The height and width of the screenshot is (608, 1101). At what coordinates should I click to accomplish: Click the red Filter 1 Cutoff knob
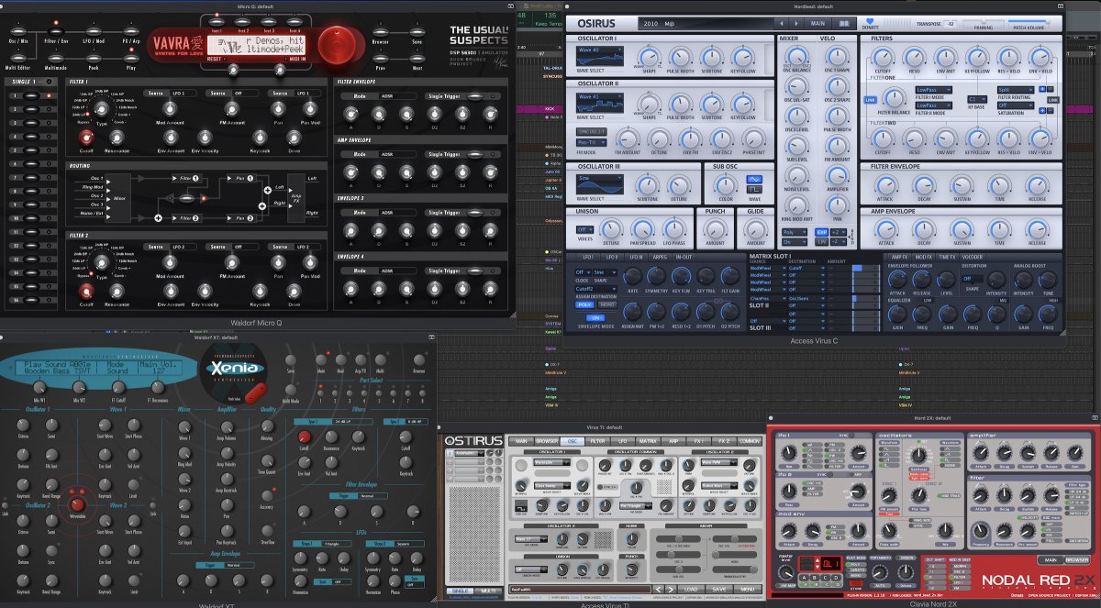(x=85, y=138)
